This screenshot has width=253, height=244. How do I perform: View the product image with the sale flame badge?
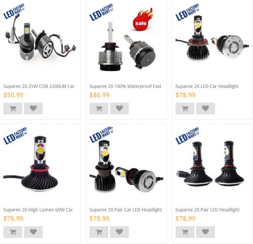coord(126,40)
